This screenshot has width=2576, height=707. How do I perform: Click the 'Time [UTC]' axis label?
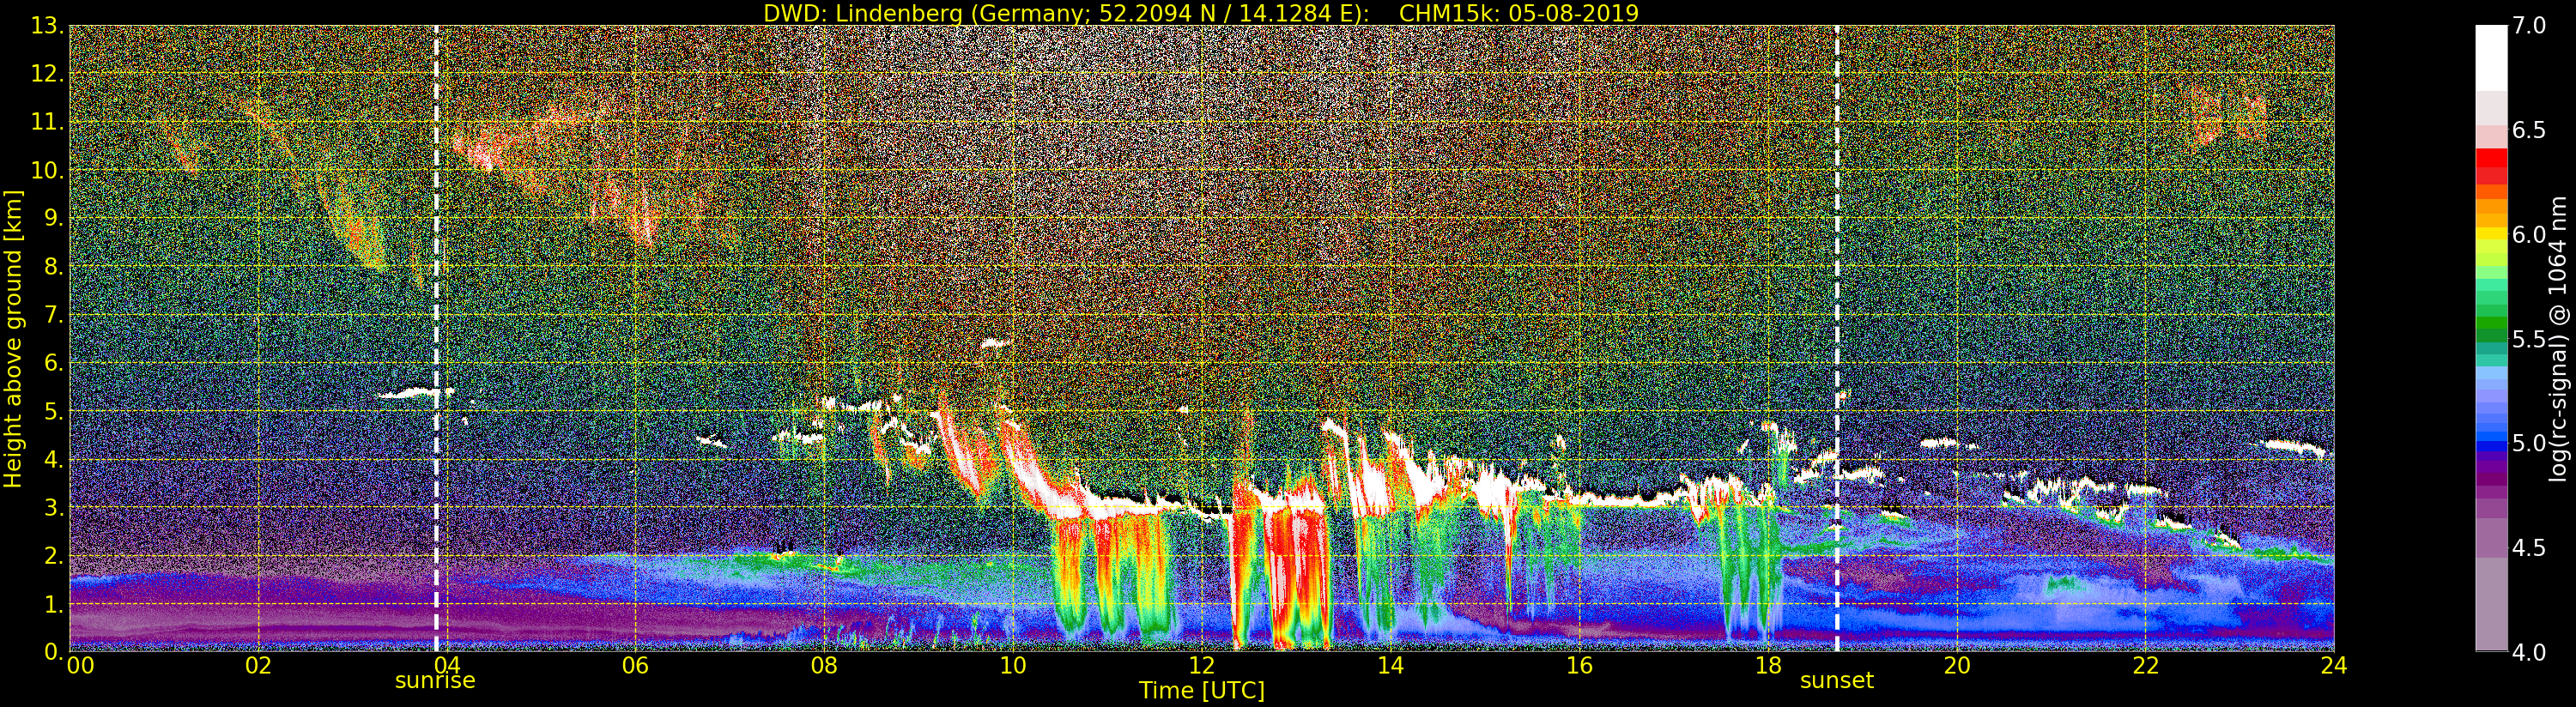(x=1201, y=691)
